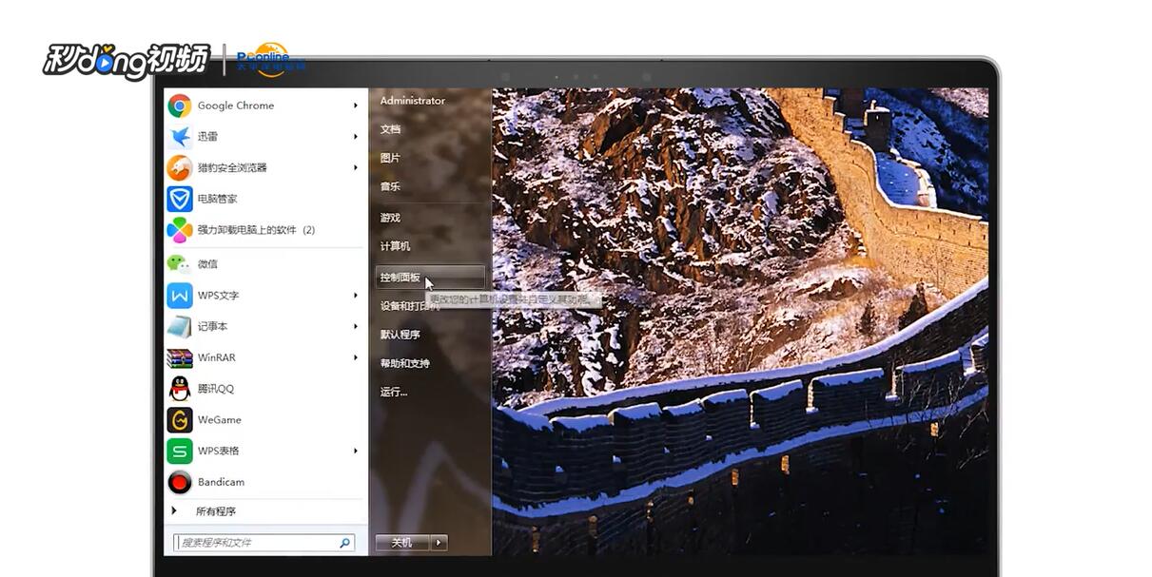This screenshot has width=1152, height=577.
Task: Open 运行... (Run) dialog
Action: point(393,392)
